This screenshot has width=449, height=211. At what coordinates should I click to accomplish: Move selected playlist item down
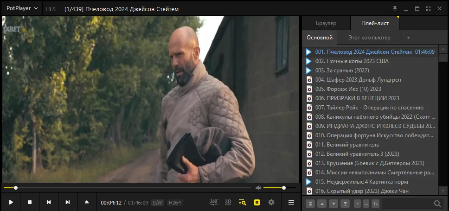(x=334, y=204)
